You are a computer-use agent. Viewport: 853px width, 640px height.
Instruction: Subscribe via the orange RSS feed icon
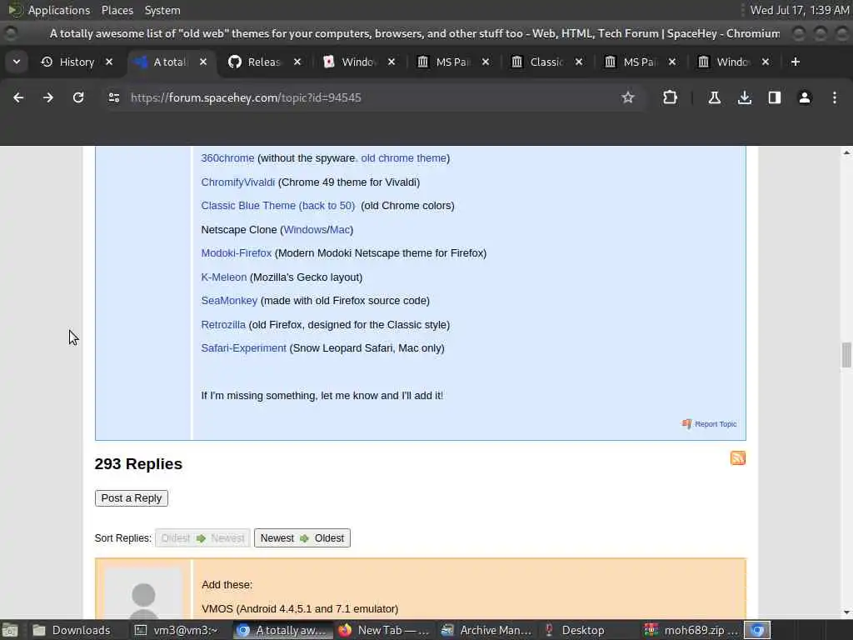[738, 458]
